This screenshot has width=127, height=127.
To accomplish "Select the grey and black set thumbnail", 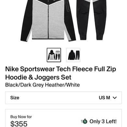I will tap(54, 55).
